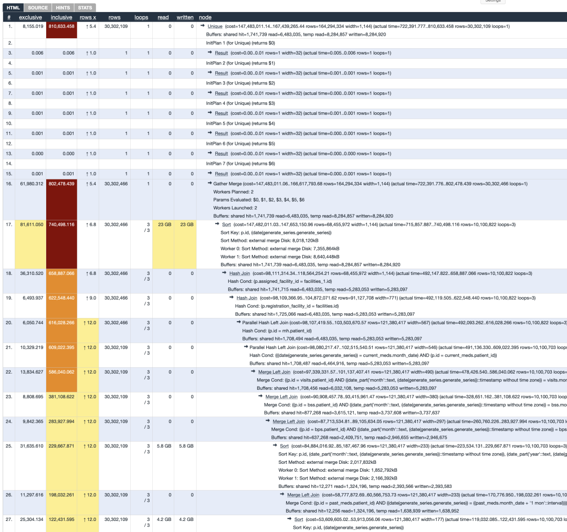Open the Result link in row 3
The width and height of the screenshot is (567, 532).
click(222, 53)
